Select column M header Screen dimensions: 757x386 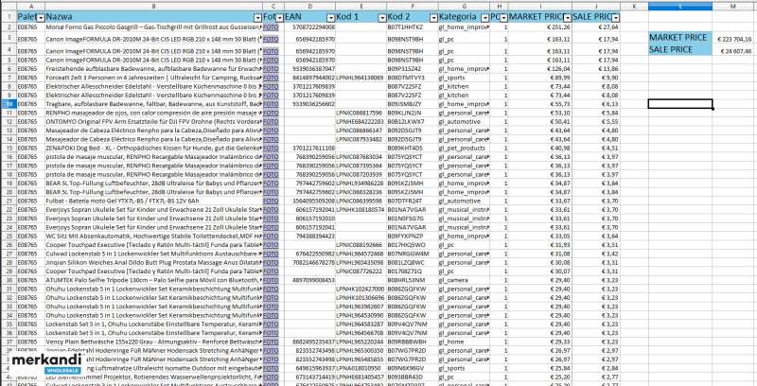tap(734, 7)
